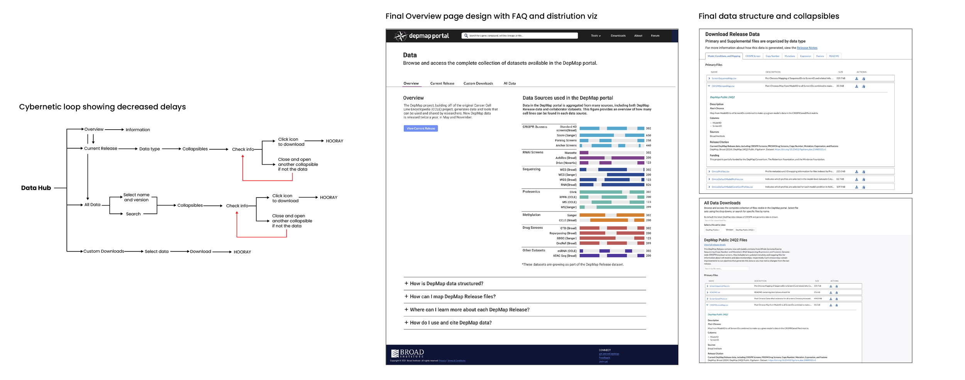Screen dimensions: 965x380
Task: Expand 'How can I map DepMap Release files?'
Action: pos(525,297)
